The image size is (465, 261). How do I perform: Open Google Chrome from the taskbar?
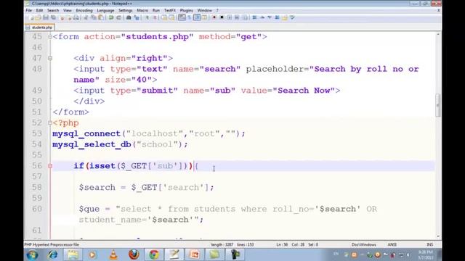[x=154, y=254]
